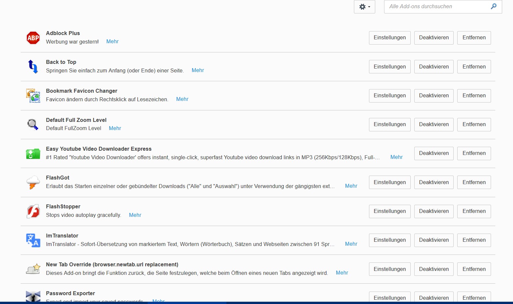Click 'Mehr' link for Back to Top
Image resolution: width=513 pixels, height=304 pixels.
198,70
